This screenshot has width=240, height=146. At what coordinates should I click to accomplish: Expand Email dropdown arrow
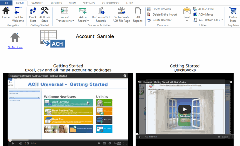pyautogui.click(x=187, y=21)
